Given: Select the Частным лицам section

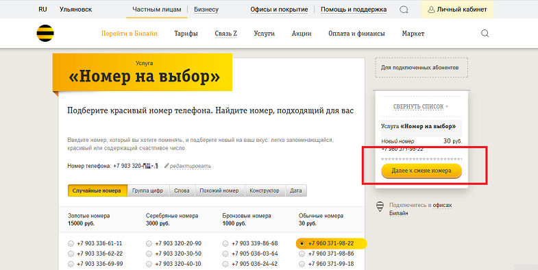Looking at the screenshot, I should (157, 10).
